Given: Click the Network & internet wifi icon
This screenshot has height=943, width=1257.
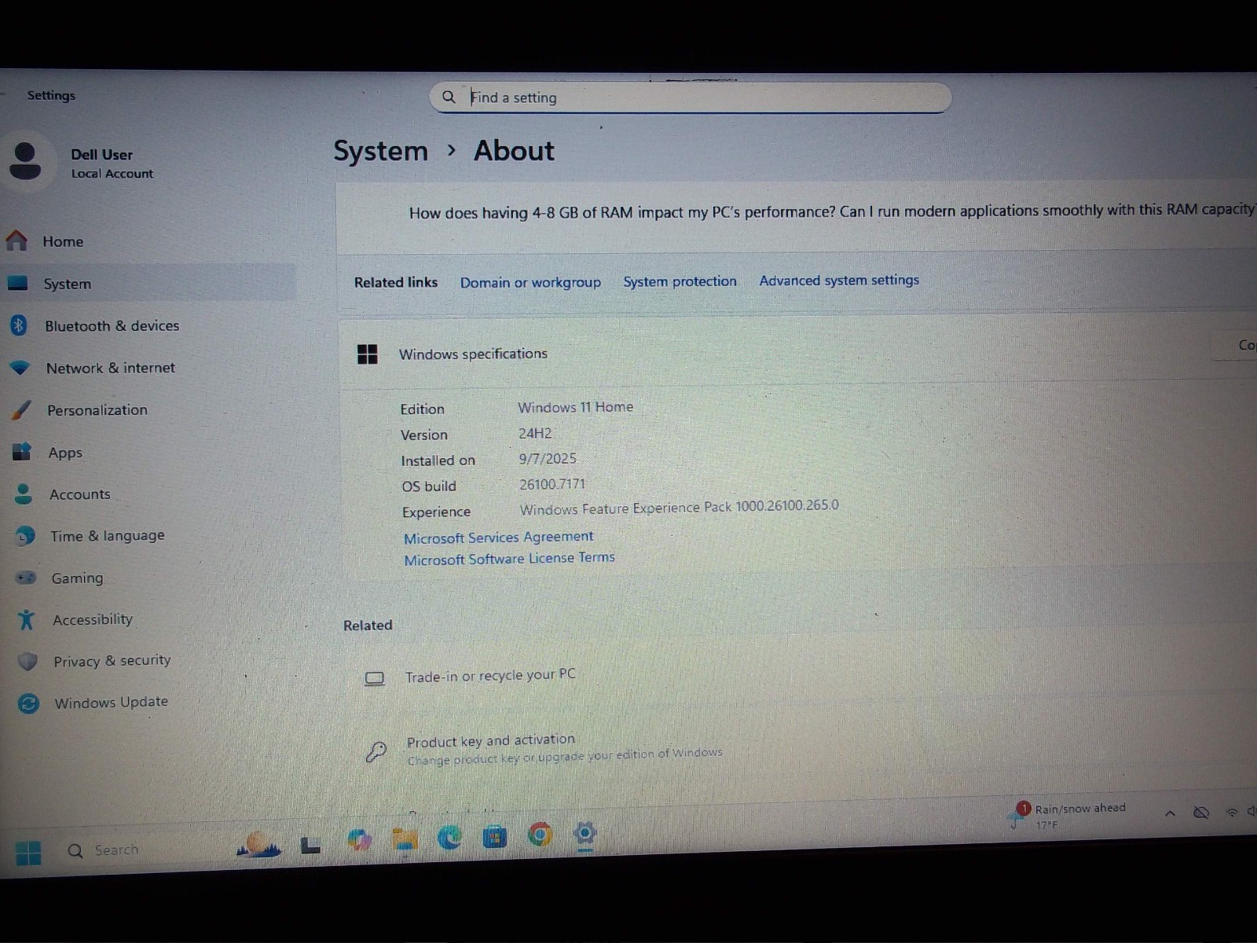Looking at the screenshot, I should tap(20, 367).
